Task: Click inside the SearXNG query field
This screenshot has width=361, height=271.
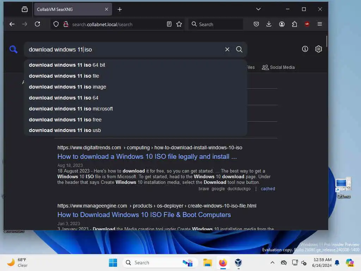Action: pyautogui.click(x=124, y=49)
